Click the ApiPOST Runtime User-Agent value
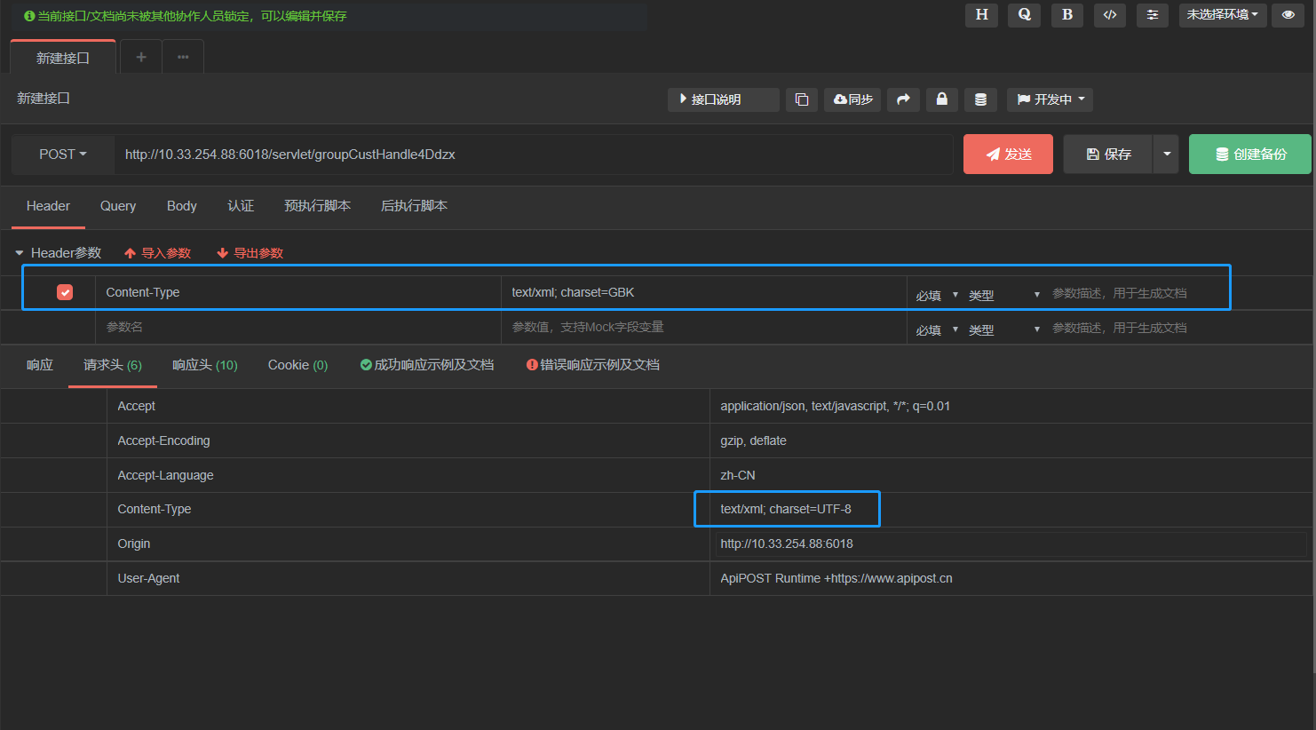 click(x=836, y=578)
